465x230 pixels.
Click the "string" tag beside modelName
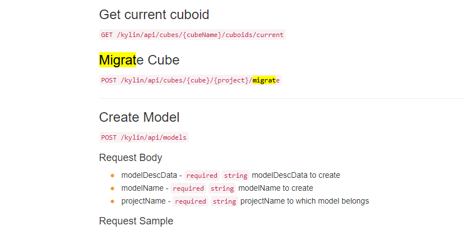(222, 188)
